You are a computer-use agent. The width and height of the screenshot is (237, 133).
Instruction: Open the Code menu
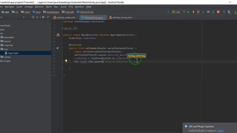click(x=19, y=7)
